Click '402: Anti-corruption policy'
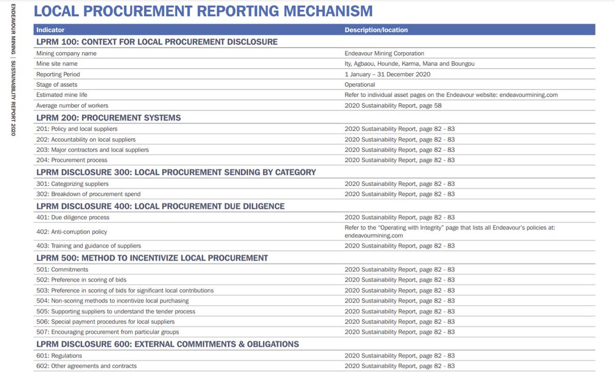The image size is (615, 378). [72, 232]
